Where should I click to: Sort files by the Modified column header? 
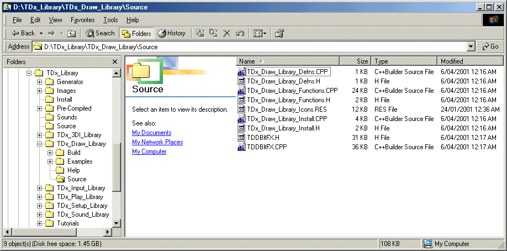[469, 61]
